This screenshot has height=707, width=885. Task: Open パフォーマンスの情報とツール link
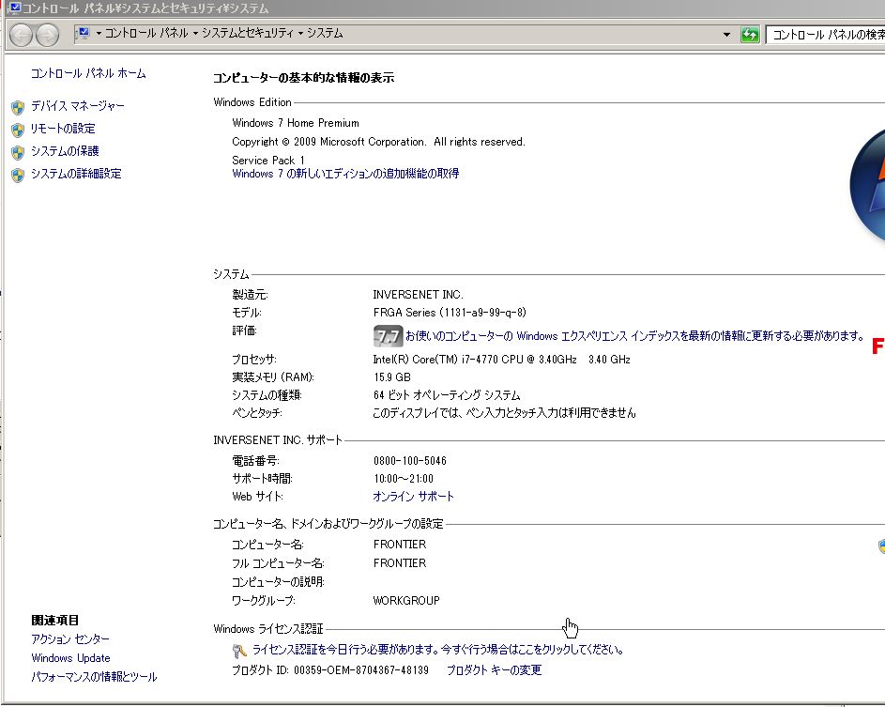click(94, 677)
